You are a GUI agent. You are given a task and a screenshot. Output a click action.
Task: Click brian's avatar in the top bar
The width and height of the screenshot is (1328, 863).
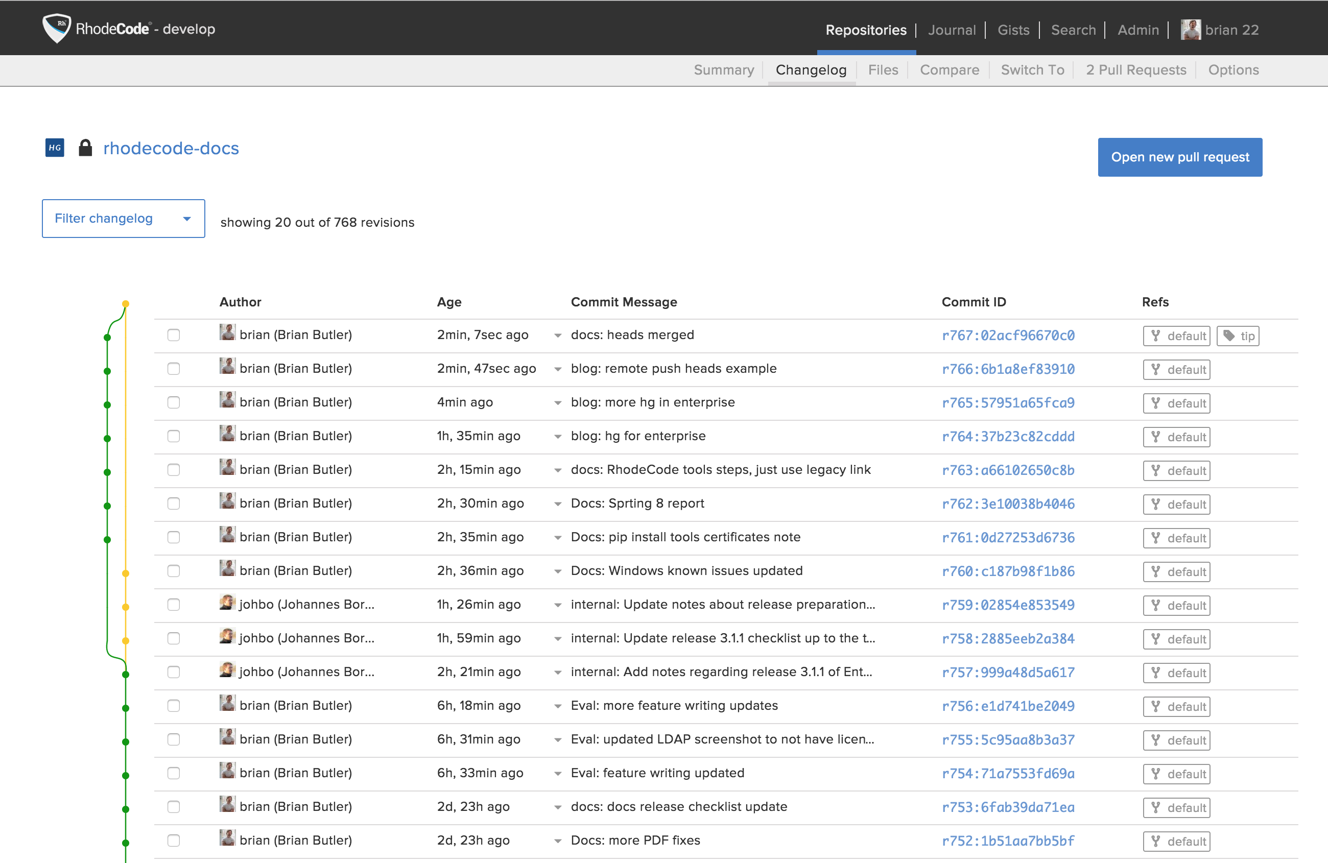point(1190,30)
